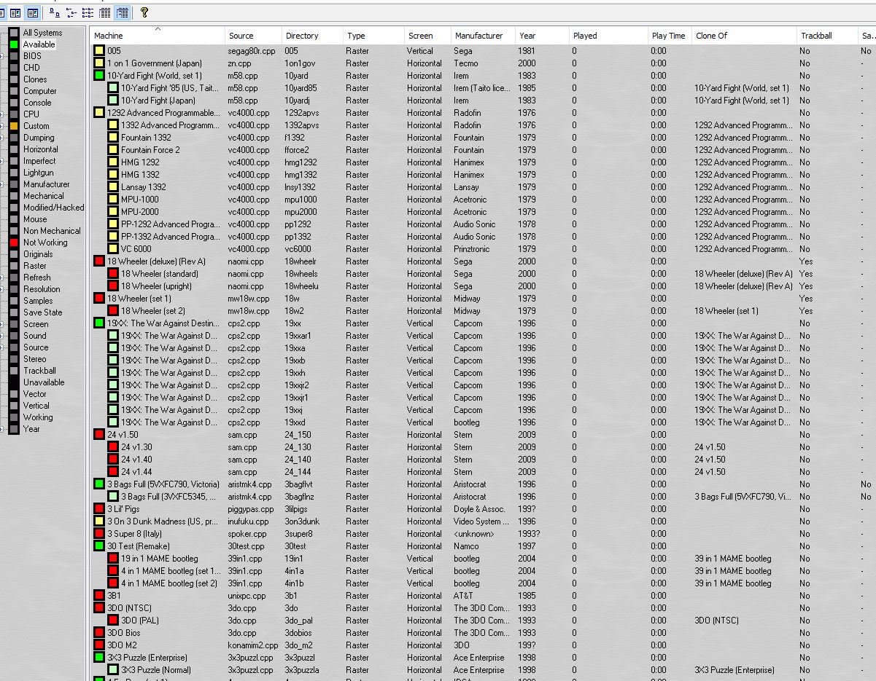
Task: Click green status icon of 3 Bags Full (5VXFC790, Victoria)
Action: coord(99,484)
